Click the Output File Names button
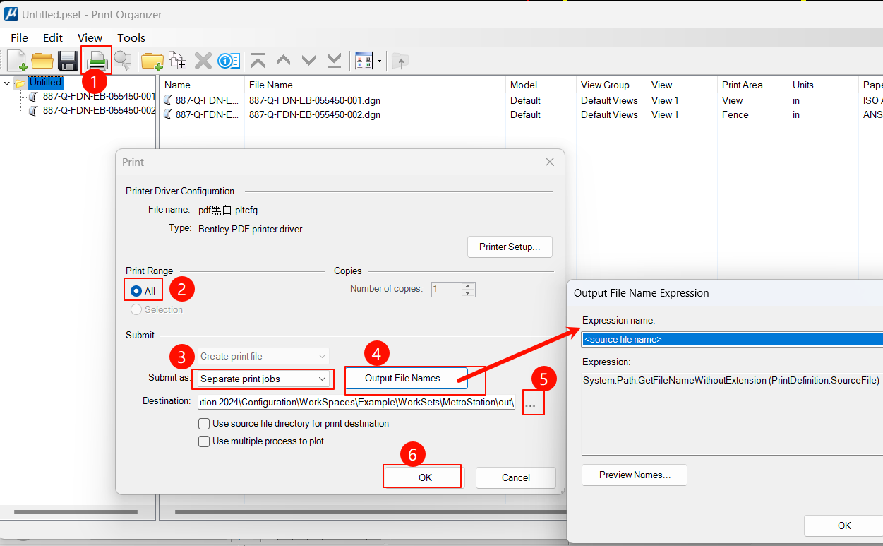883x546 pixels. (406, 379)
